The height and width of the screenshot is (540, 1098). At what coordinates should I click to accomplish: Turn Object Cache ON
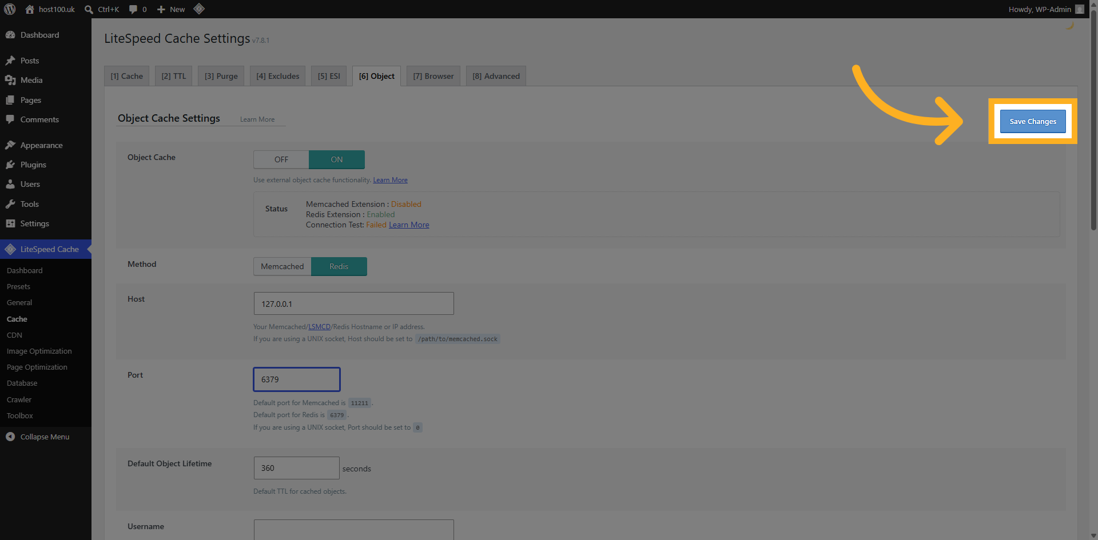pyautogui.click(x=337, y=159)
